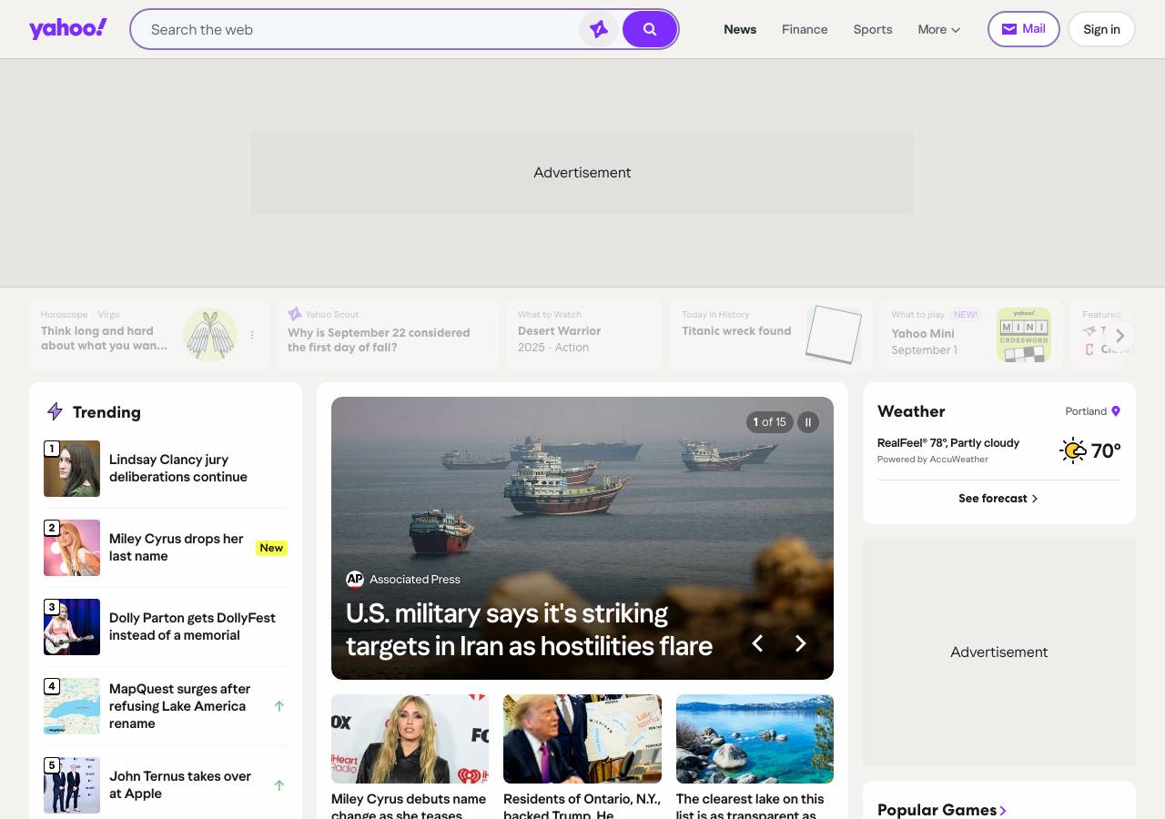This screenshot has width=1165, height=819.
Task: Pause the headline slideshow
Action: click(x=808, y=422)
